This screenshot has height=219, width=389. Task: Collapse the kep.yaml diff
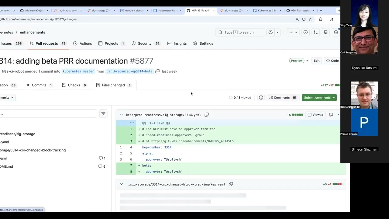coord(121,184)
